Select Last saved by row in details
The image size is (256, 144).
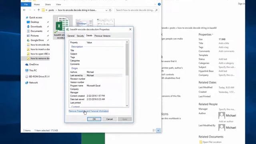coord(96,76)
